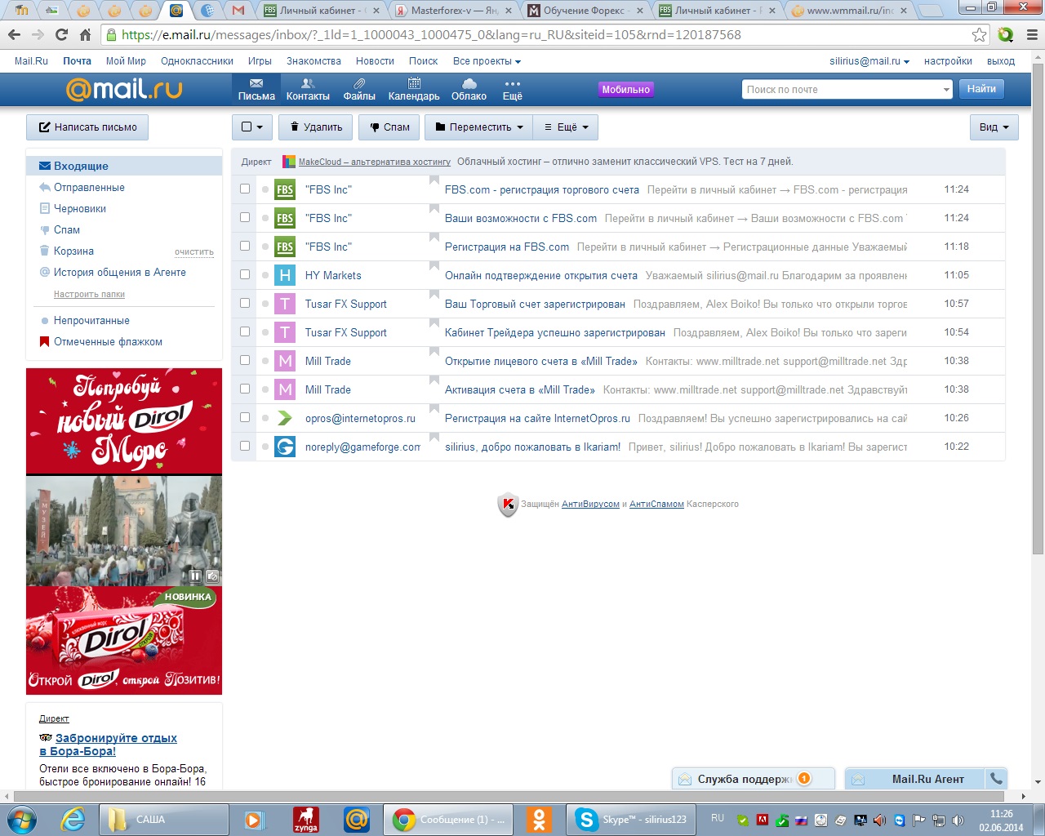The image size is (1045, 836).
Task: Open Odnoklassniki taskbar icon
Action: point(539,819)
